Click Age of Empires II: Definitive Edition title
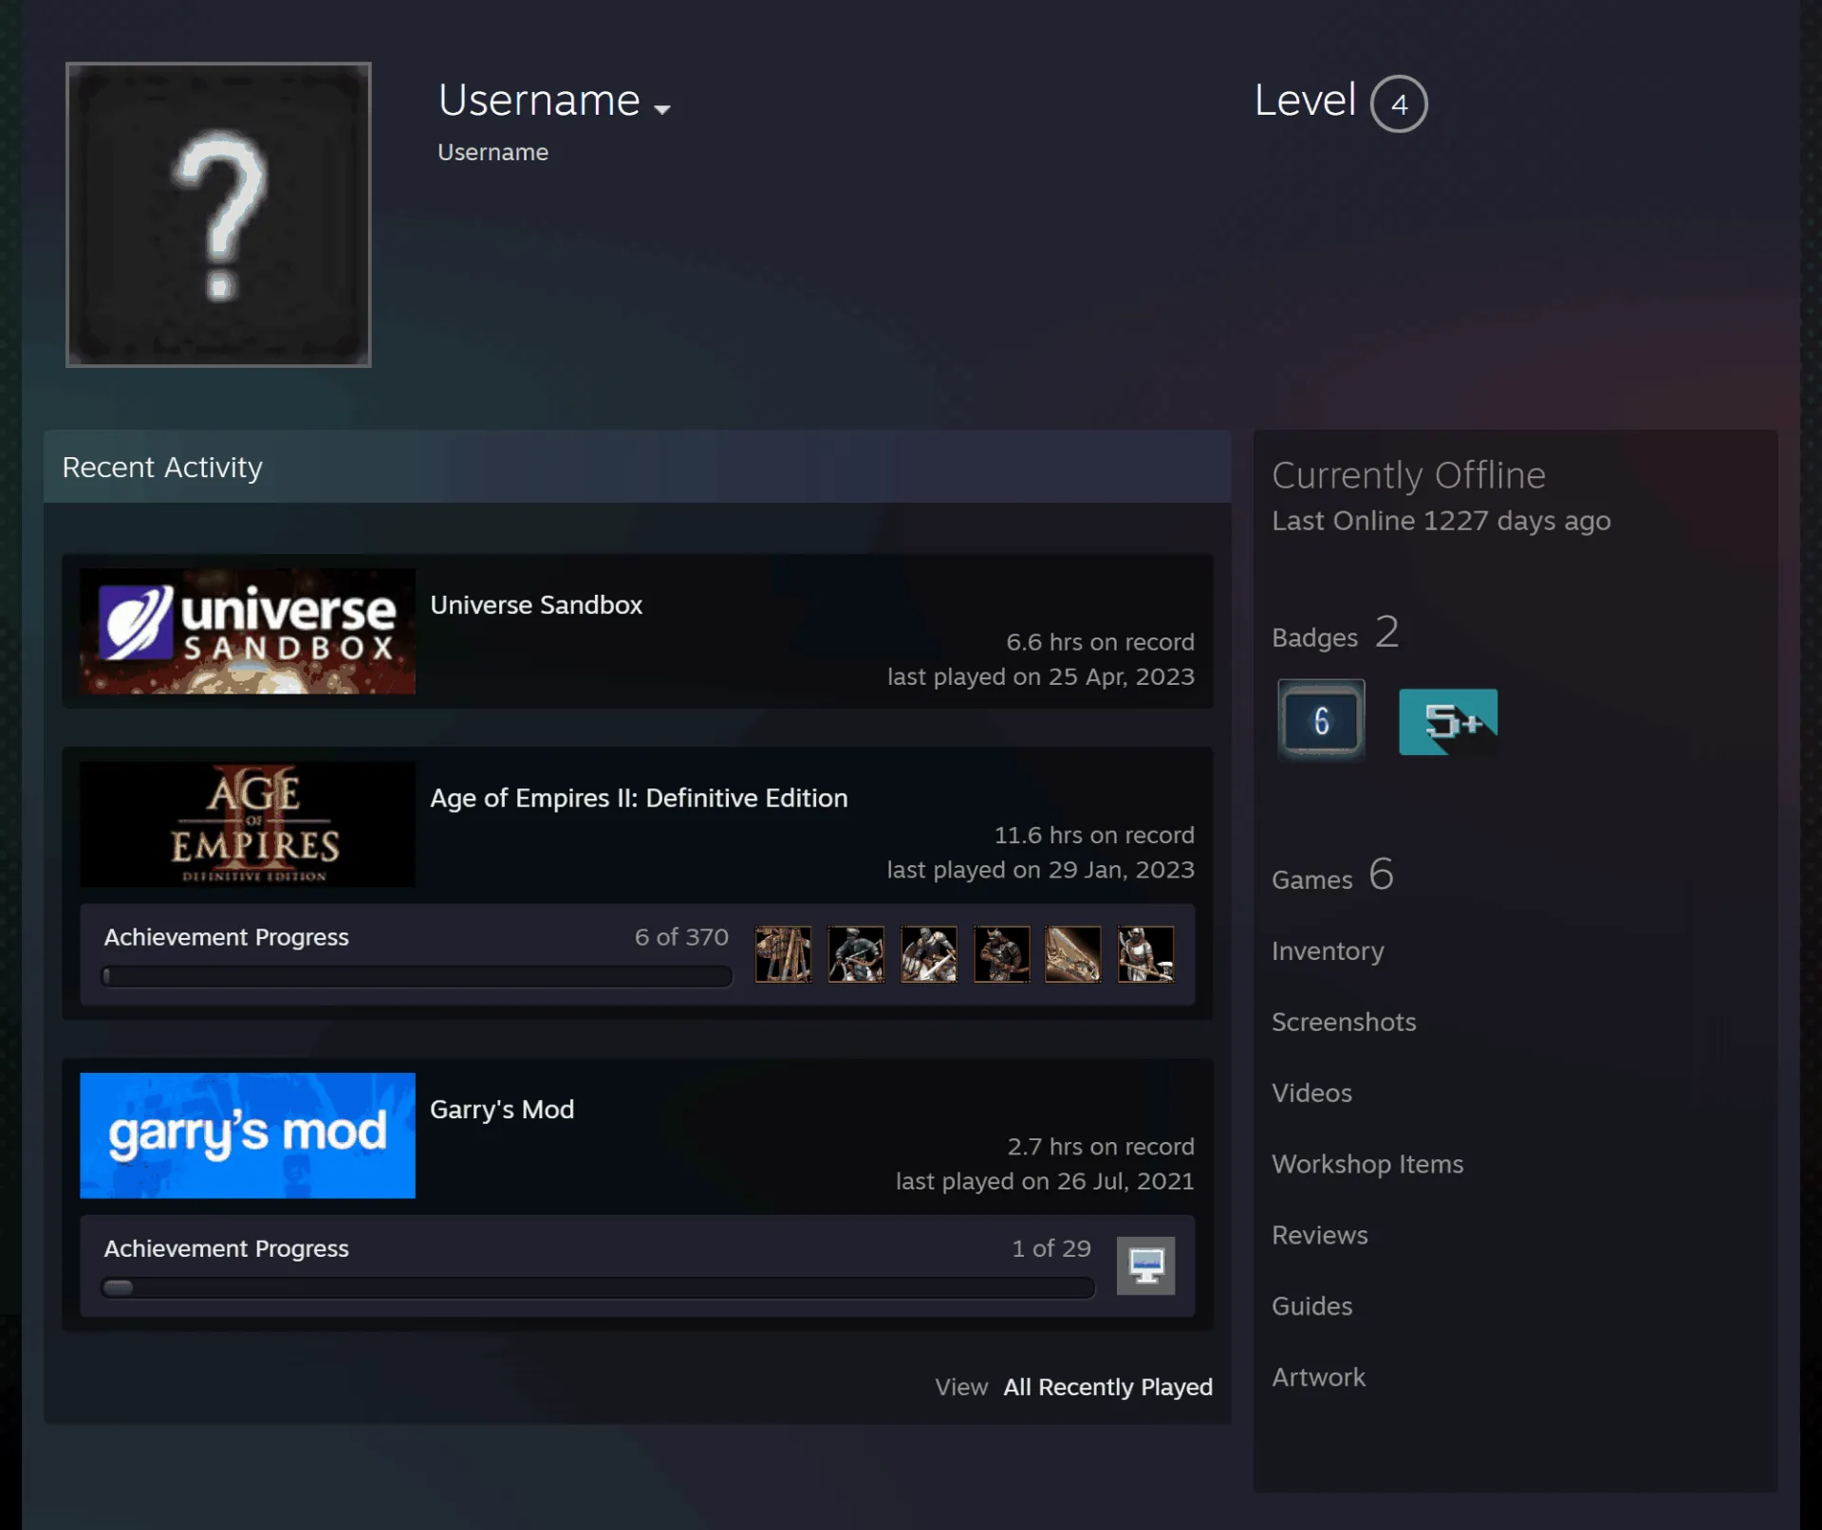Screen dimensions: 1822x1530 (639, 798)
